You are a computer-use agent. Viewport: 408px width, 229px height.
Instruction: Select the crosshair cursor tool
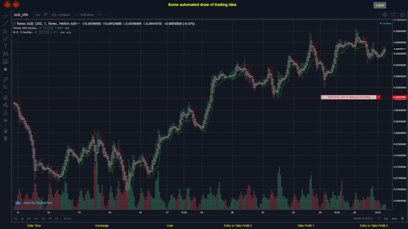5,16
